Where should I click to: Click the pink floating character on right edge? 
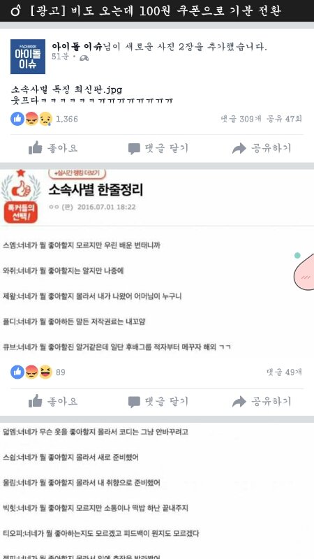[x=304, y=270]
